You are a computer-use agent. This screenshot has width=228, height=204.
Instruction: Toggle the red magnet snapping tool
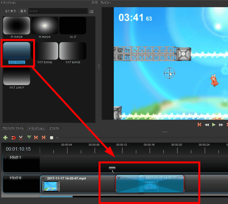click(x=13, y=138)
